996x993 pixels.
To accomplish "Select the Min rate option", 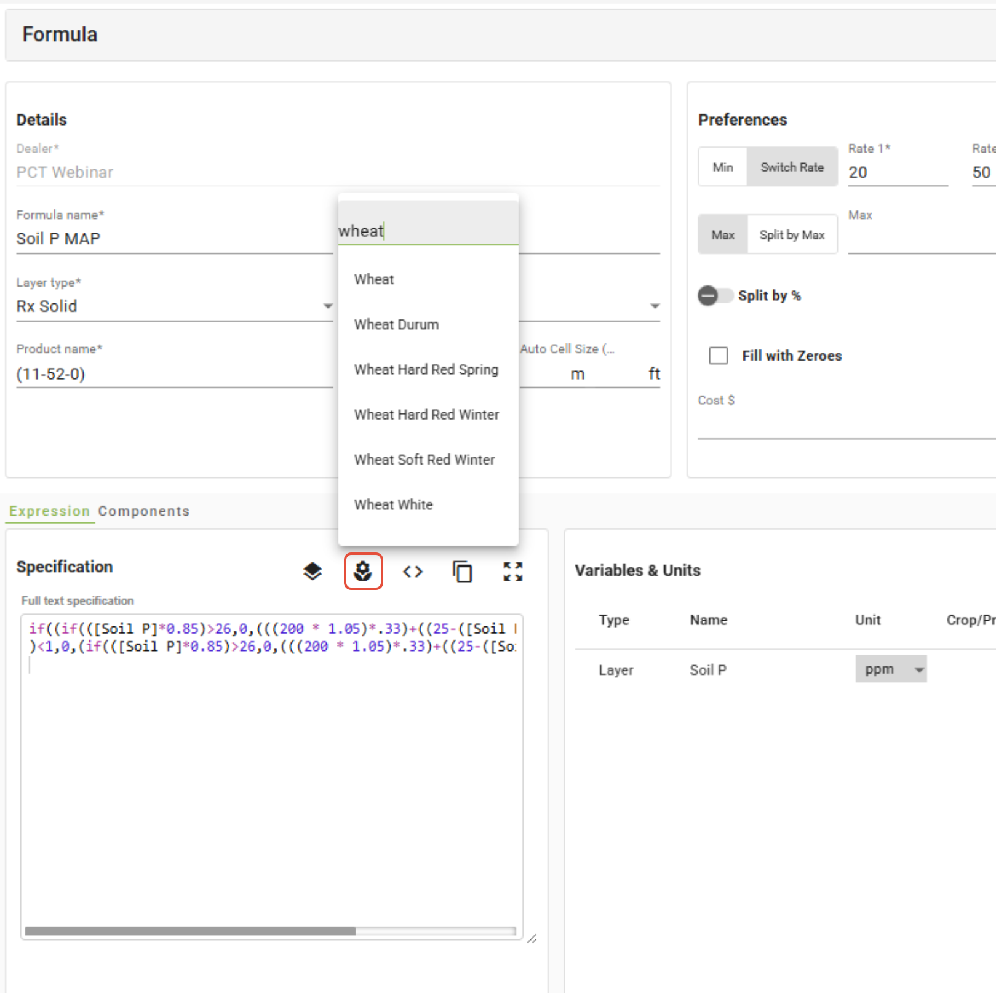I will click(723, 167).
